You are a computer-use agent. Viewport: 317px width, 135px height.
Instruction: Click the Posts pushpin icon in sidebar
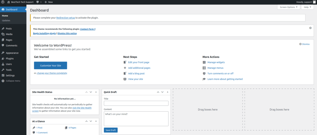click(x=3, y=29)
